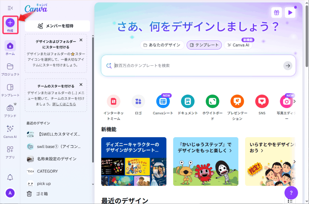The height and width of the screenshot is (204, 309).
Task: Open アプリ in the sidebar
Action: coord(10,152)
